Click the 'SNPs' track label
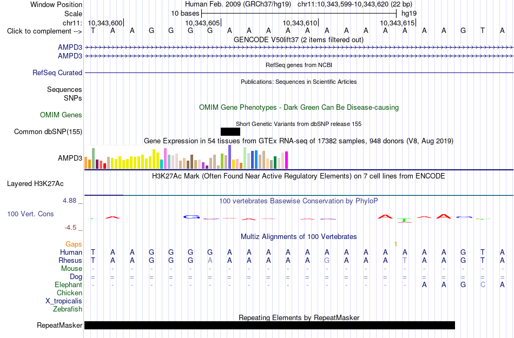The width and height of the screenshot is (514, 338). 73,98
